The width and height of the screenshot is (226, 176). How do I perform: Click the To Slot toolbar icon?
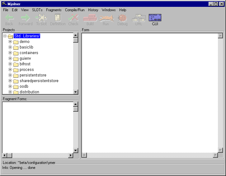41,18
